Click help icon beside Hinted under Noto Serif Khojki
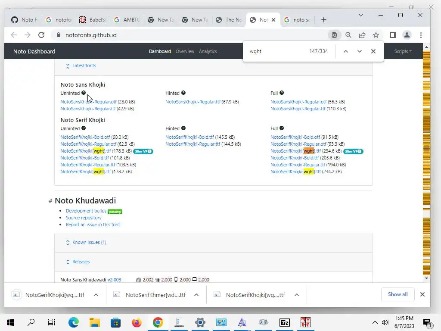 (183, 128)
